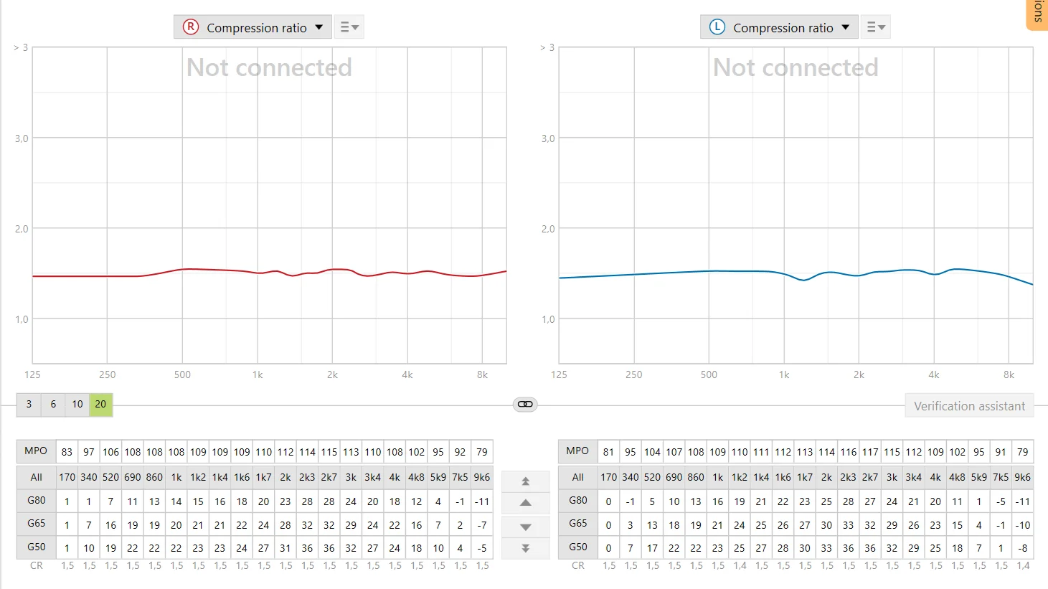The image size is (1048, 589).
Task: Click right ear MPO value 83
Action: click(x=67, y=452)
